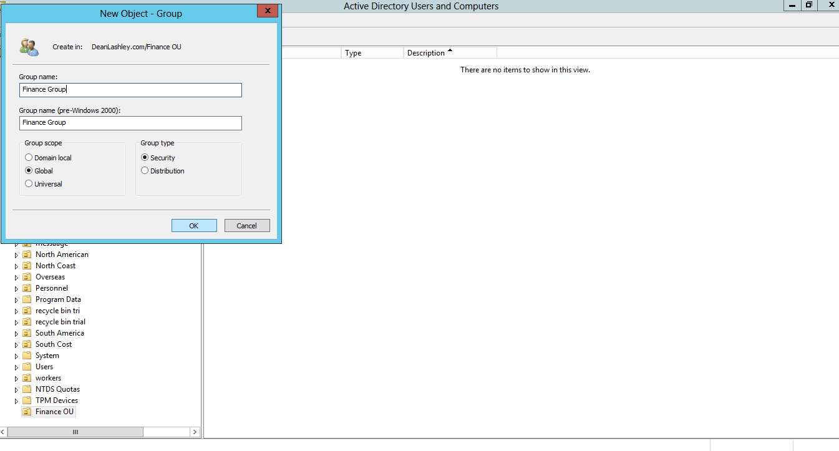Click the TPM Devices folder icon
The width and height of the screenshot is (839, 451).
point(27,400)
